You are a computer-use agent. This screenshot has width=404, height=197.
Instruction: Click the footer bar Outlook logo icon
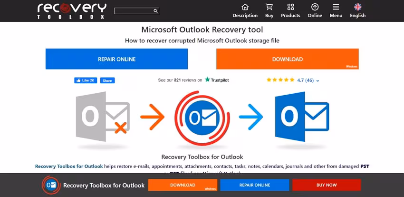click(x=51, y=185)
